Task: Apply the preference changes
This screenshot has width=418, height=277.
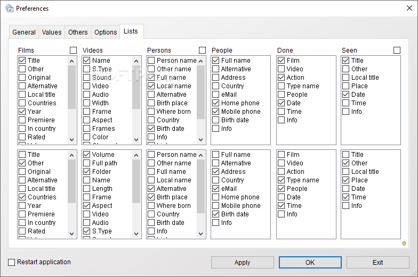Action: point(242,263)
